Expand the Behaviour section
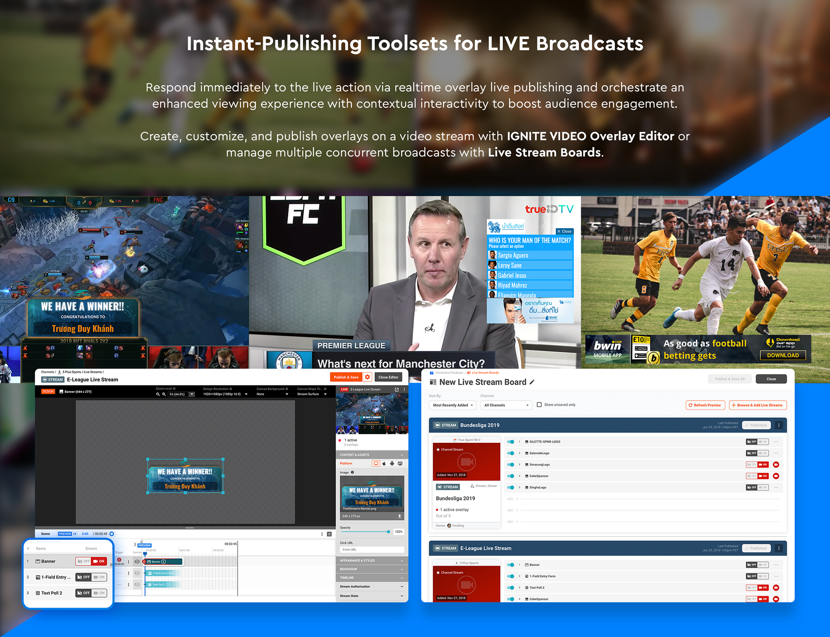Image resolution: width=830 pixels, height=637 pixels. coord(372,569)
